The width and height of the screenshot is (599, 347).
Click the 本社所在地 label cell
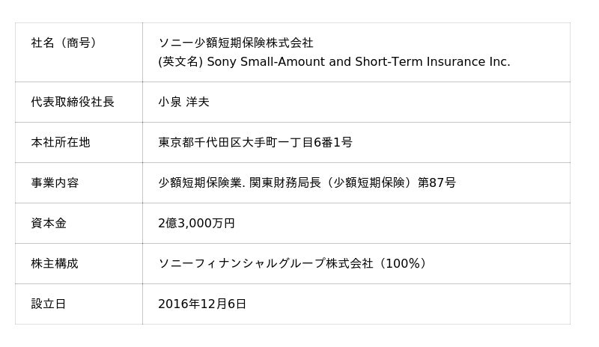(x=61, y=142)
